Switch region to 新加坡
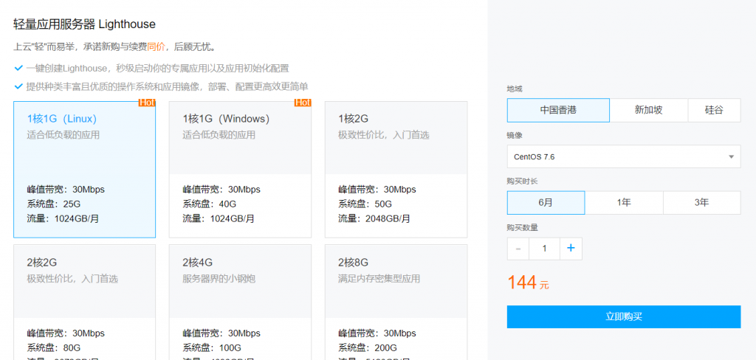Screen dimensions: 756x360 (x=648, y=111)
